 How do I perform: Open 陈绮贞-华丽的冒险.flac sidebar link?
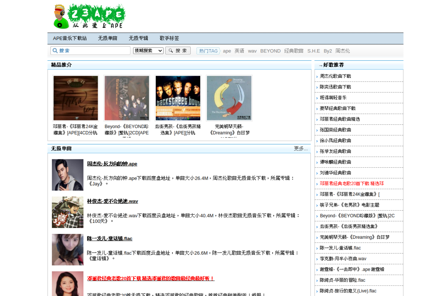(x=342, y=281)
